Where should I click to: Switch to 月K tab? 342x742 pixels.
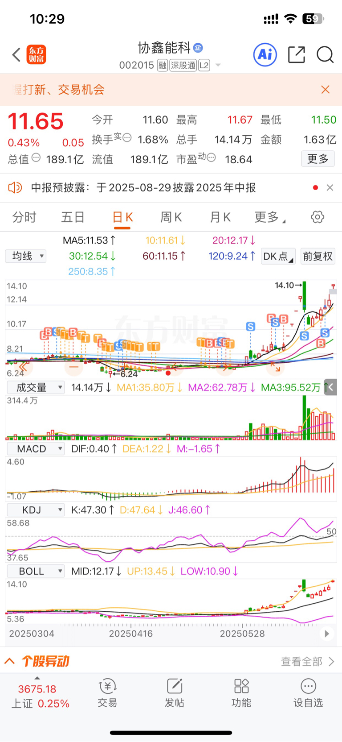tap(220, 217)
